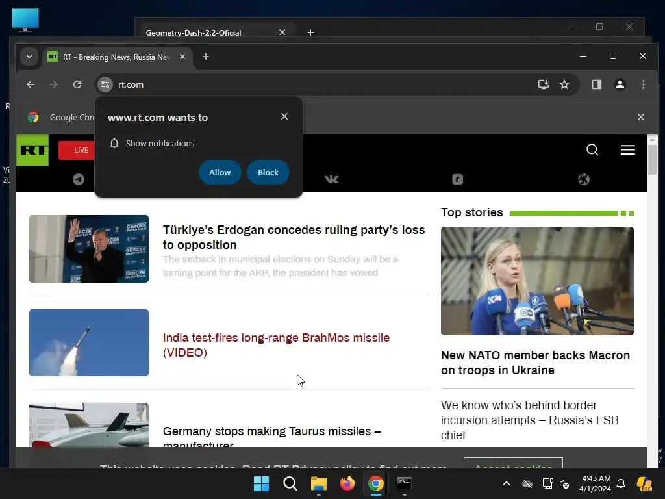Close the notification permission popup

284,116
